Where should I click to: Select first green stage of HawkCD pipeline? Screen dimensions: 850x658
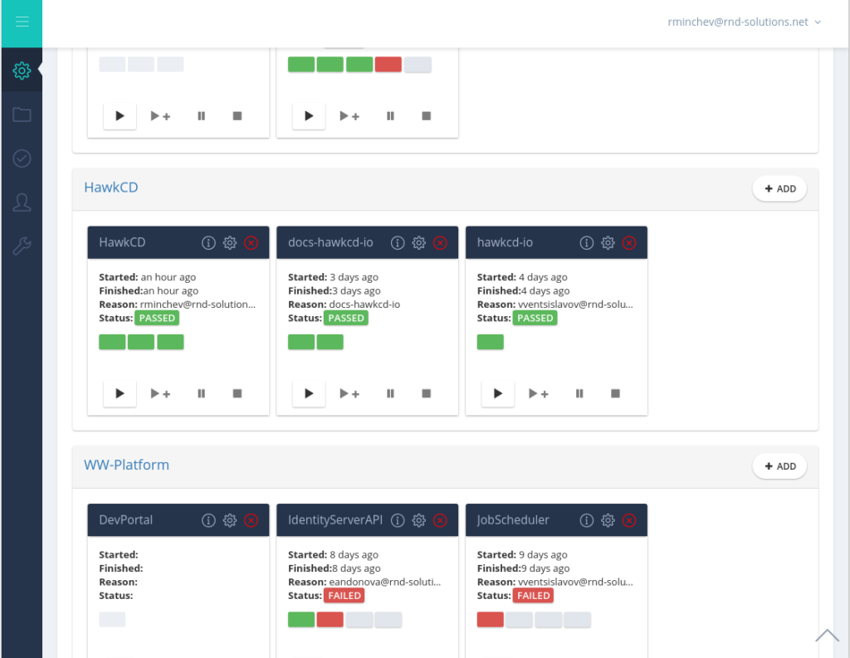(112, 342)
